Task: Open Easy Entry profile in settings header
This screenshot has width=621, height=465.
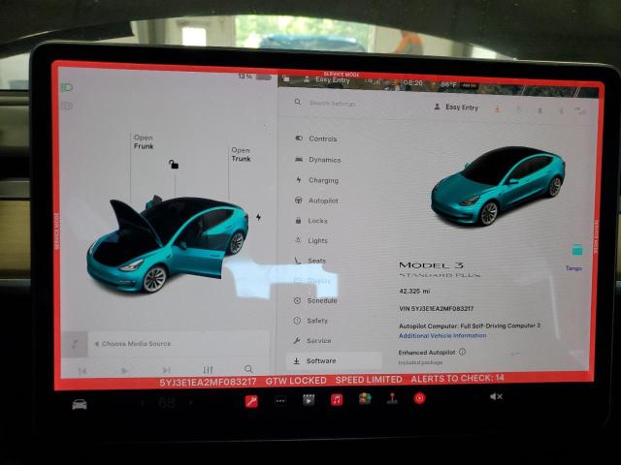Action: click(x=456, y=108)
